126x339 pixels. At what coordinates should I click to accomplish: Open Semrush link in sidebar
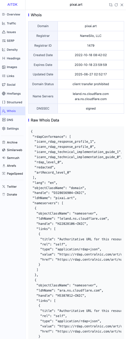click(x=12, y=158)
